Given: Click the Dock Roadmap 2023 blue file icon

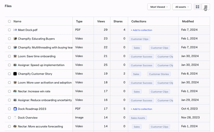Looking at the screenshot, I should pyautogui.click(x=15, y=109).
